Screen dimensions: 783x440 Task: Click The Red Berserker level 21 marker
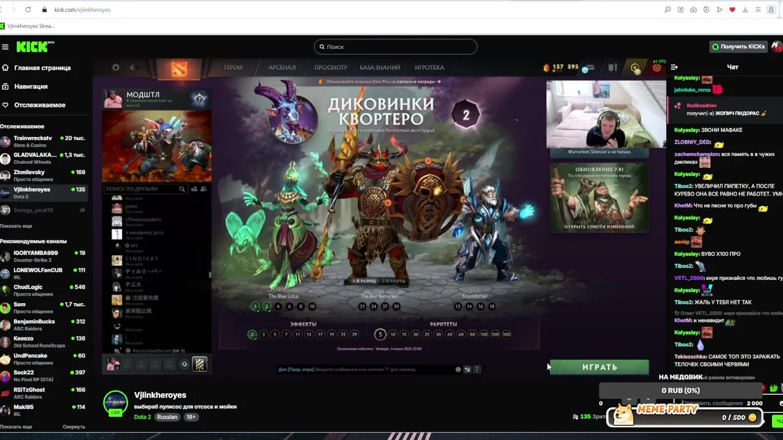pyautogui.click(x=362, y=306)
